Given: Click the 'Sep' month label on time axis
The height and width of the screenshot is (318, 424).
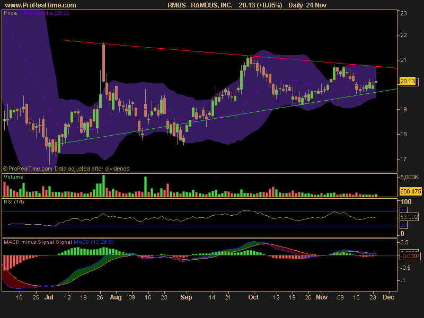Looking at the screenshot, I should (186, 297).
